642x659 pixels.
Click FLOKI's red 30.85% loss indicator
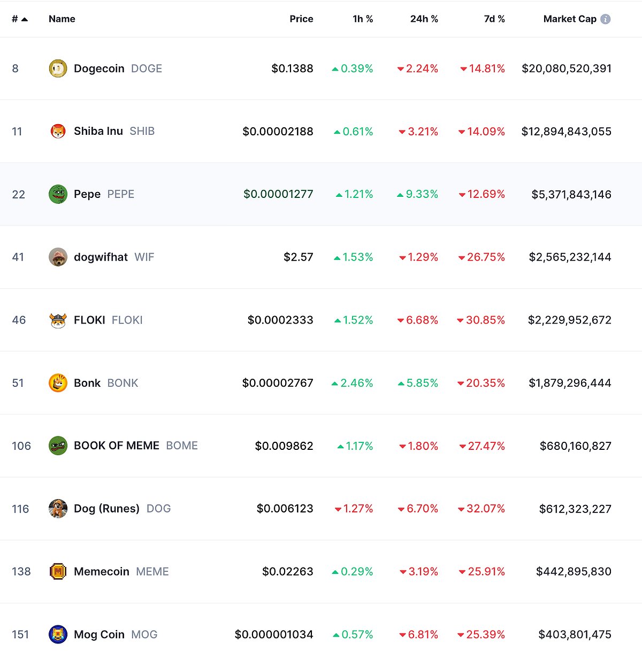[481, 320]
